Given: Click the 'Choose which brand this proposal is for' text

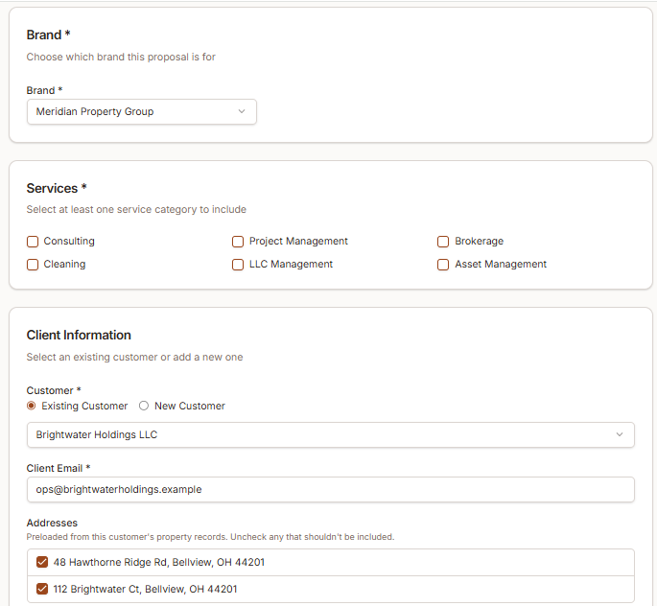Looking at the screenshot, I should point(121,57).
